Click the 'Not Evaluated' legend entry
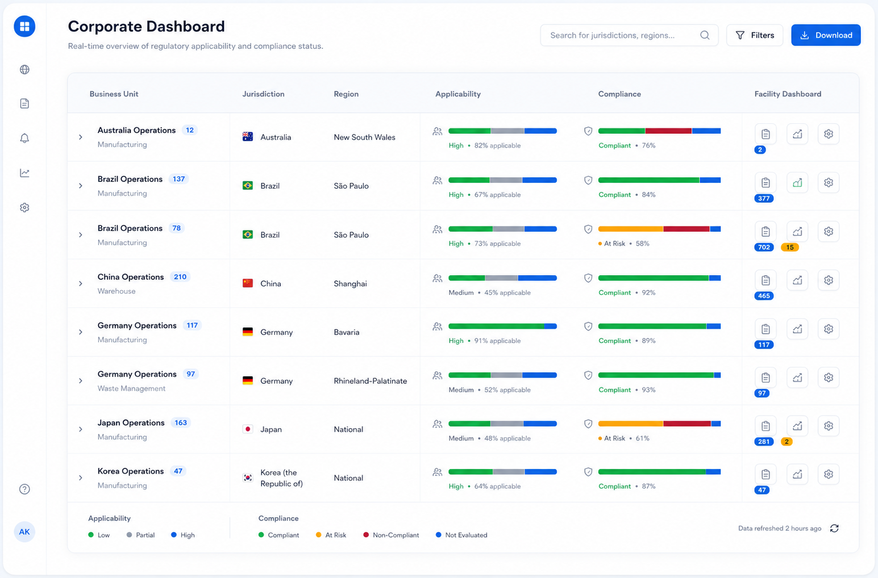 click(x=461, y=535)
